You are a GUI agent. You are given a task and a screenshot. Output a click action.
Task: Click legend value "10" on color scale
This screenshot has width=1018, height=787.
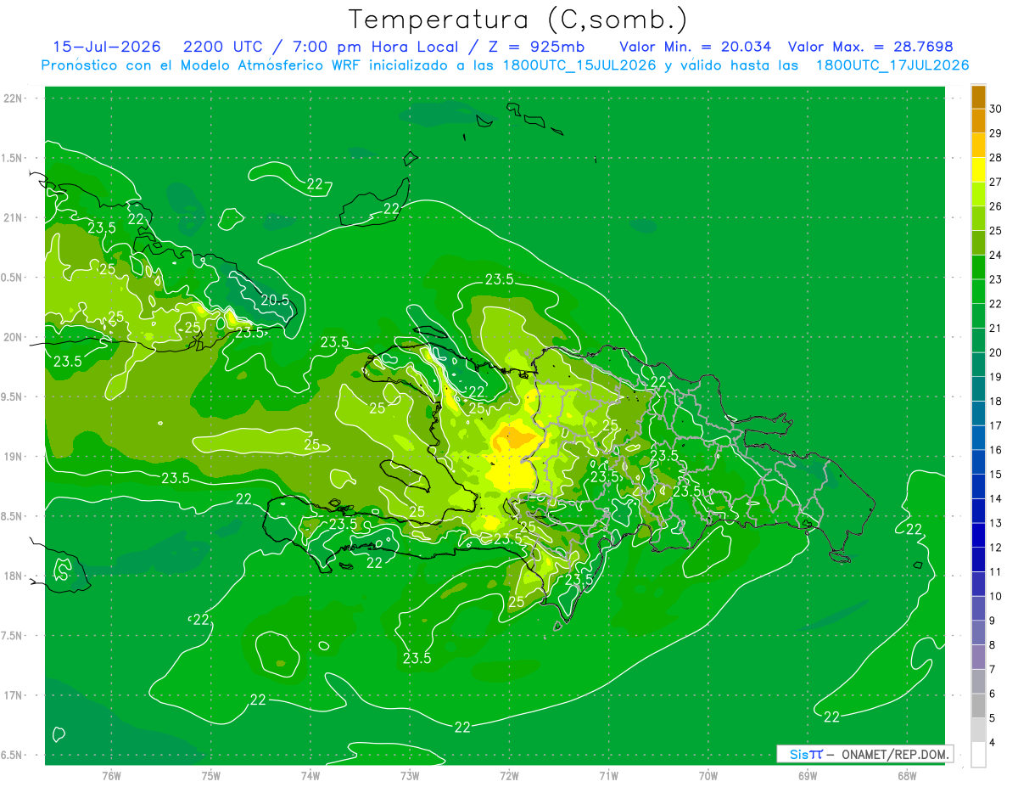996,596
